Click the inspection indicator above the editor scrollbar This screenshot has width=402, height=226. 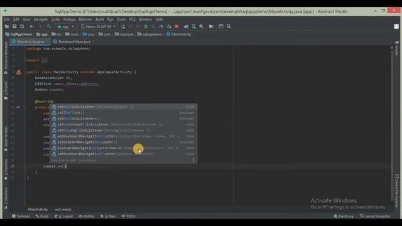pos(391,48)
